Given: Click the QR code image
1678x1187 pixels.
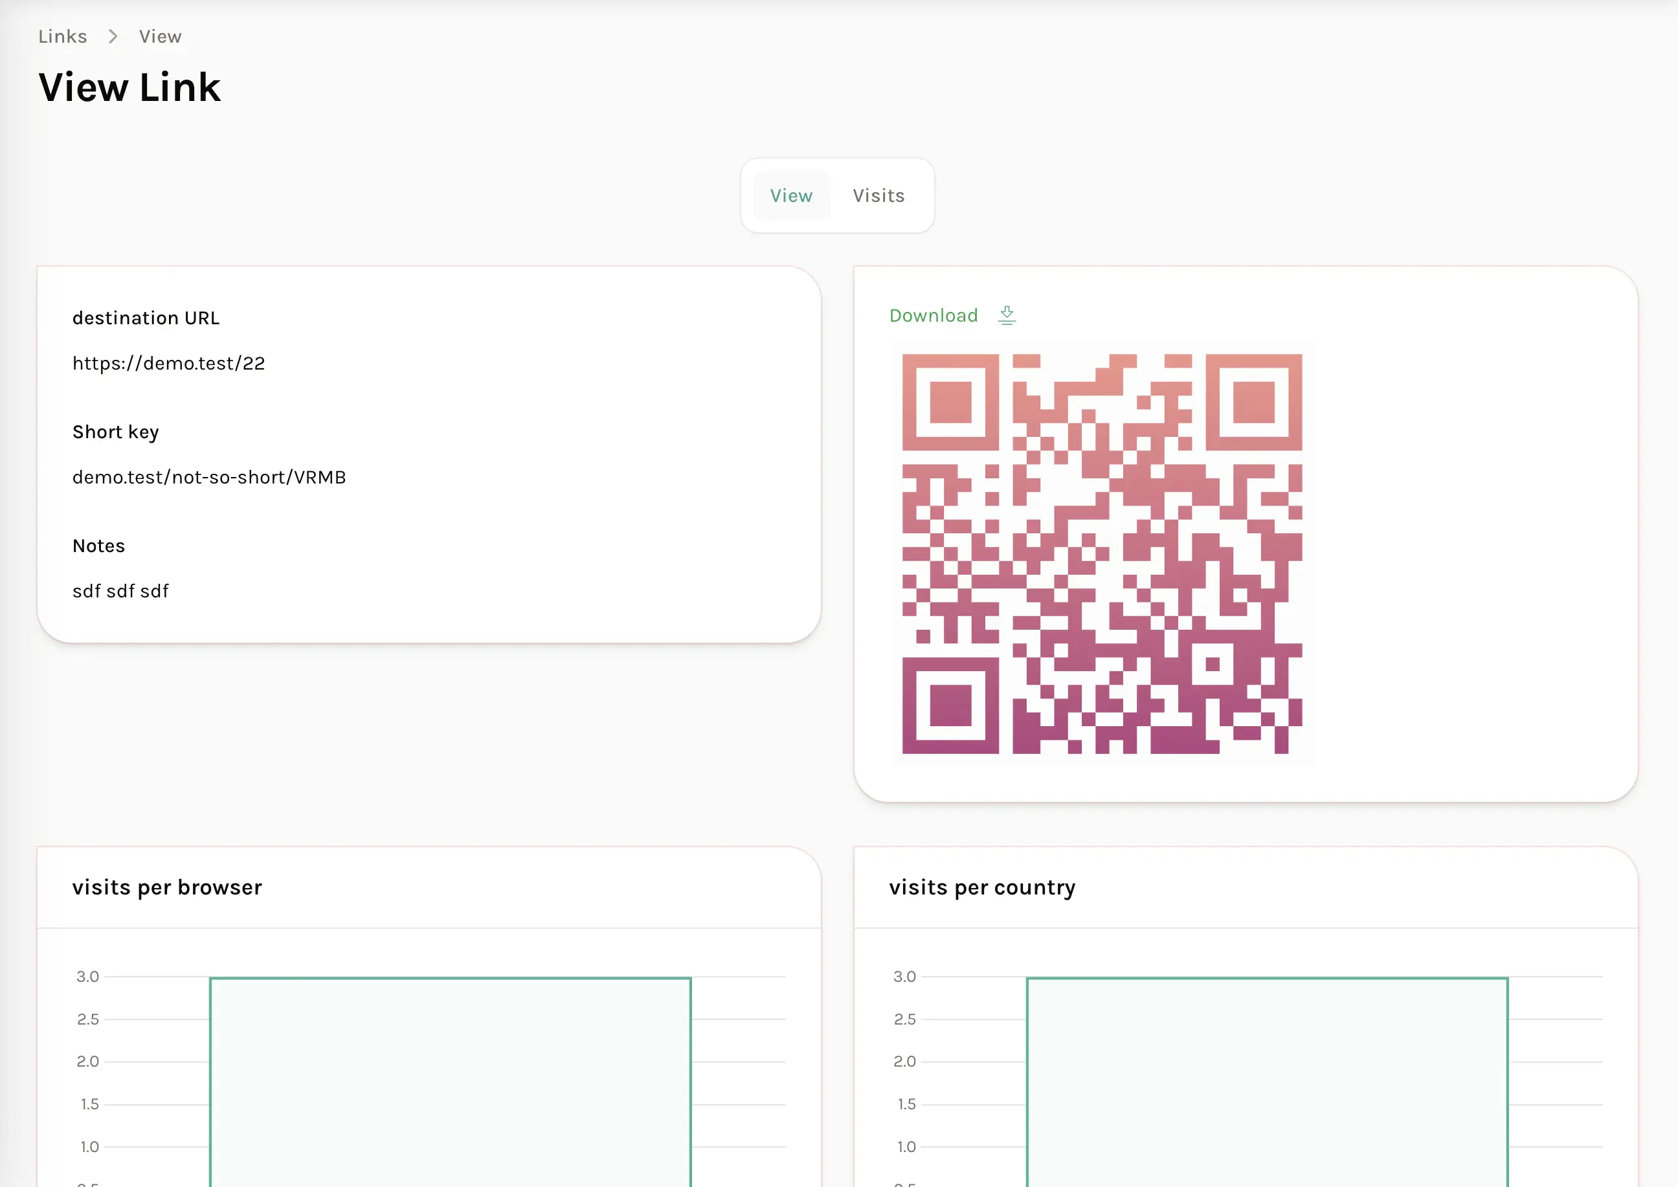Looking at the screenshot, I should coord(1102,554).
